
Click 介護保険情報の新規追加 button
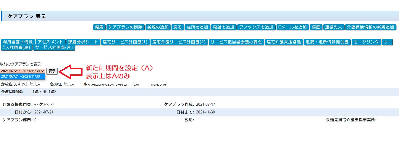tap(371, 27)
